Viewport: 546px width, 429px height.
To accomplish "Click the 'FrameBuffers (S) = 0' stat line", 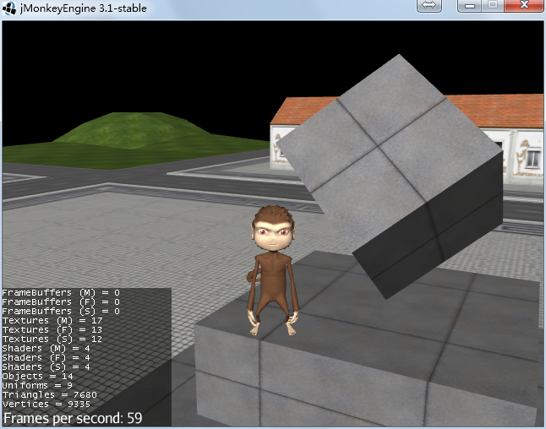I will [x=61, y=311].
